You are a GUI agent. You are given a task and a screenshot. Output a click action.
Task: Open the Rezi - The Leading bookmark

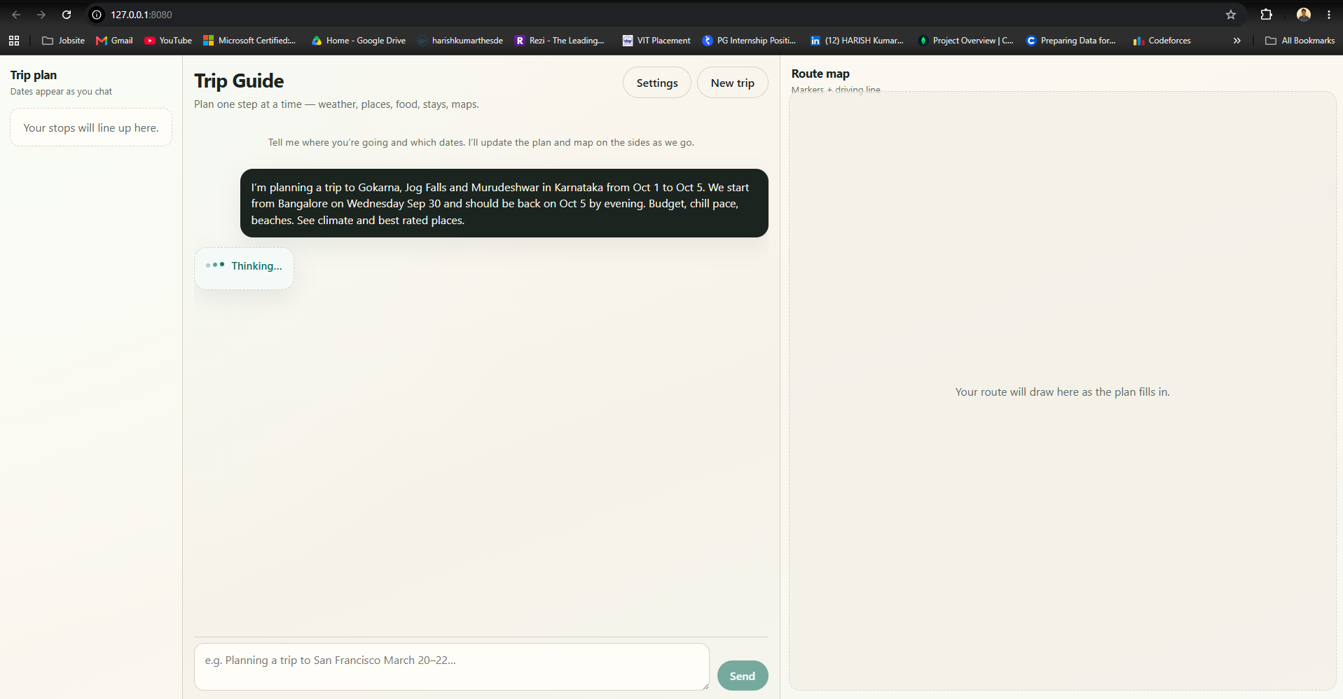560,41
